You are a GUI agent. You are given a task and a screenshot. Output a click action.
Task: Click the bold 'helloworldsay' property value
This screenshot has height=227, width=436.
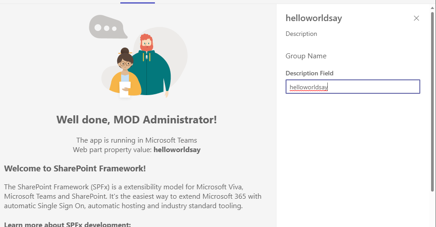click(x=177, y=150)
